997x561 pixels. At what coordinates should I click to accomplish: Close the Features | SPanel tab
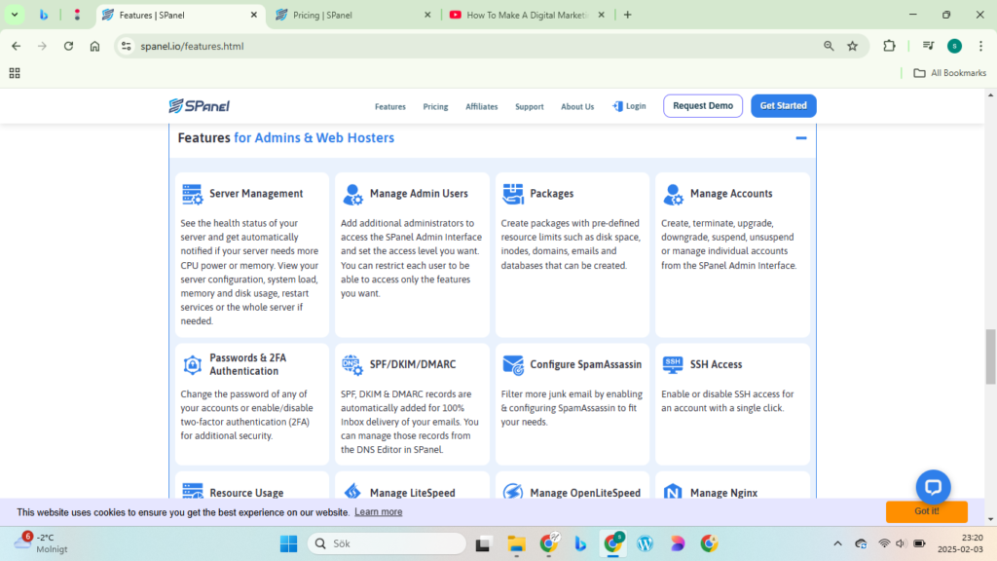pyautogui.click(x=254, y=15)
